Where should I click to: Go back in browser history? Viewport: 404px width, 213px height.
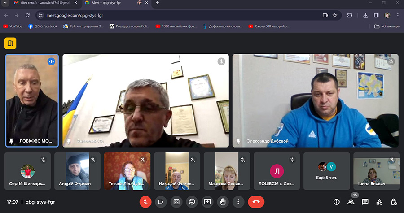click(x=6, y=15)
